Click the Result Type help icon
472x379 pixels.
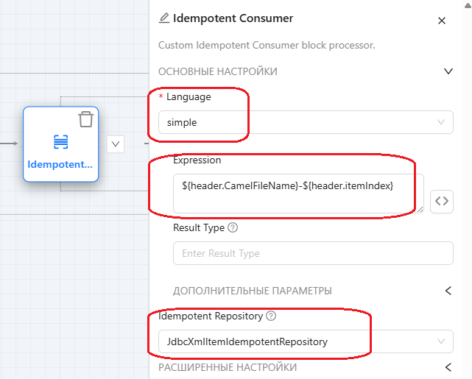point(233,228)
